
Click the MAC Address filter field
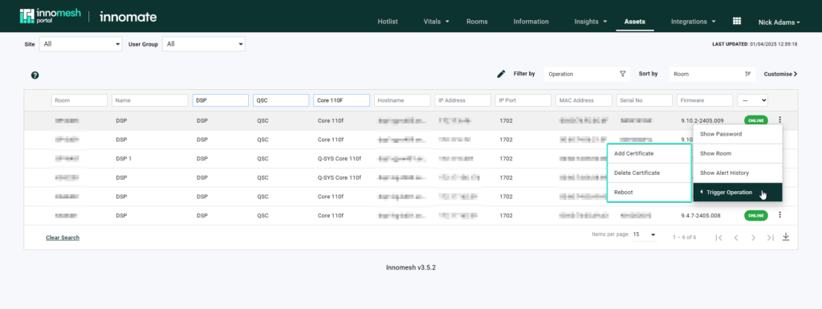[584, 100]
